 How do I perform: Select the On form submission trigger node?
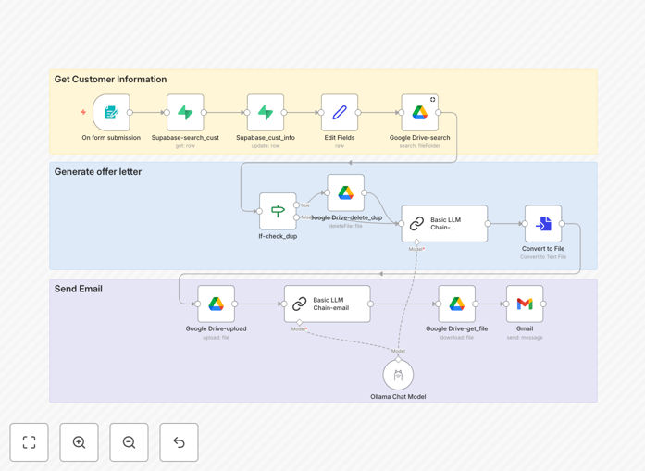pos(111,112)
